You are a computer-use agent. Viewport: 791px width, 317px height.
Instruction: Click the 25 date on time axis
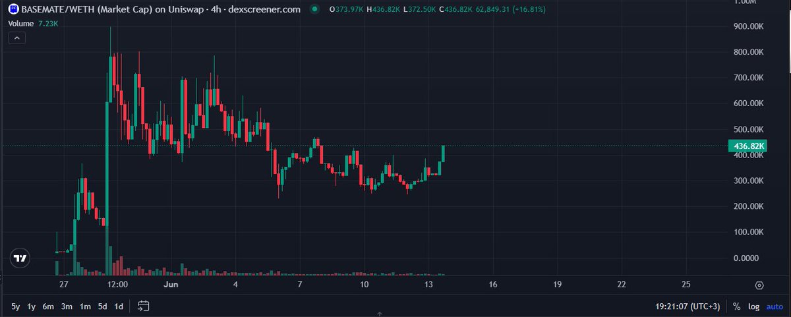click(x=686, y=285)
